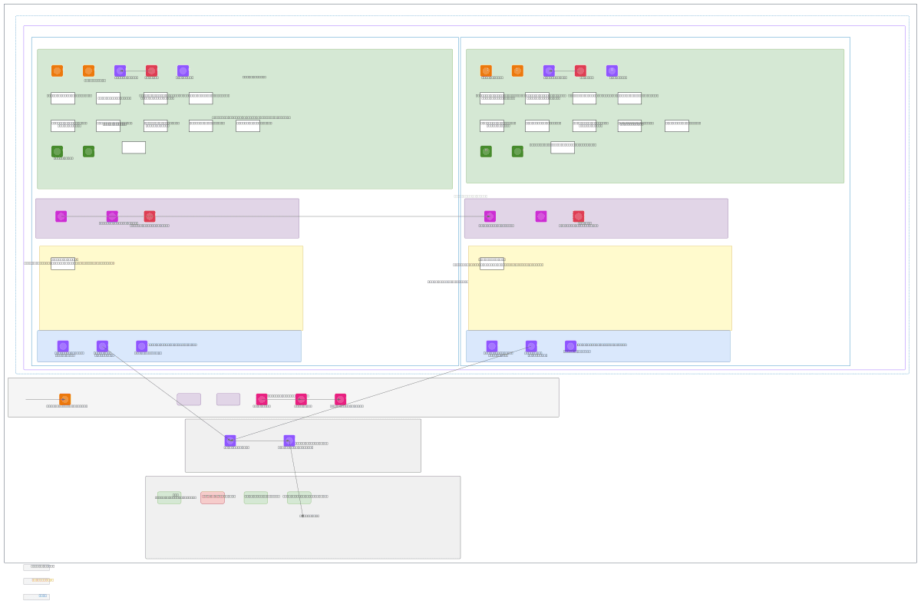This screenshot has width=921, height=604.
Task: Select the lone white box beside left dark green icons
Action: [134, 147]
